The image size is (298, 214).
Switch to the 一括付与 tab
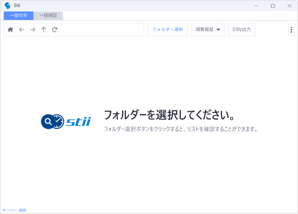[x=18, y=16]
